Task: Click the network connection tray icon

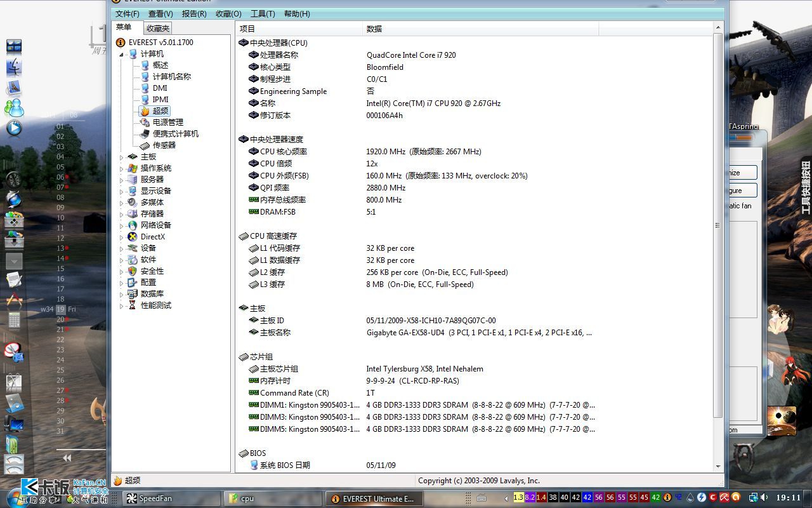Action: coord(753,497)
